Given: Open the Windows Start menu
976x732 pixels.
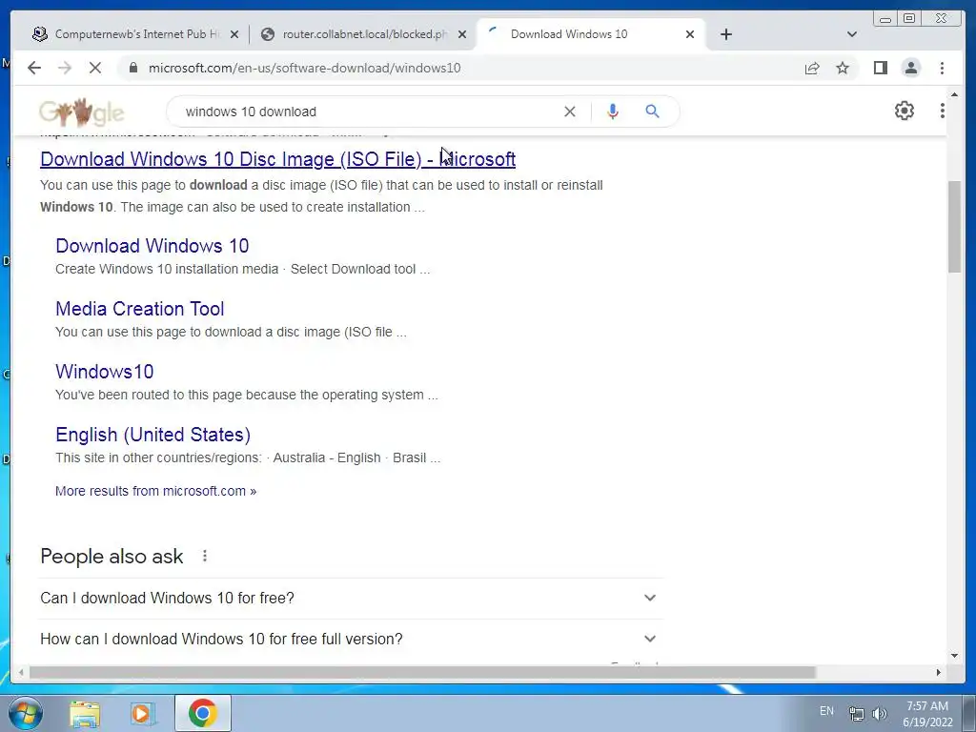Looking at the screenshot, I should click(x=24, y=713).
